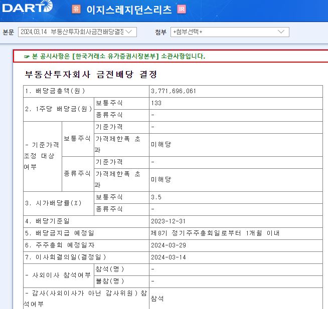This screenshot has height=309, width=328.
Task: Select total dividend value 3,771,696,061
Action: click(174, 91)
